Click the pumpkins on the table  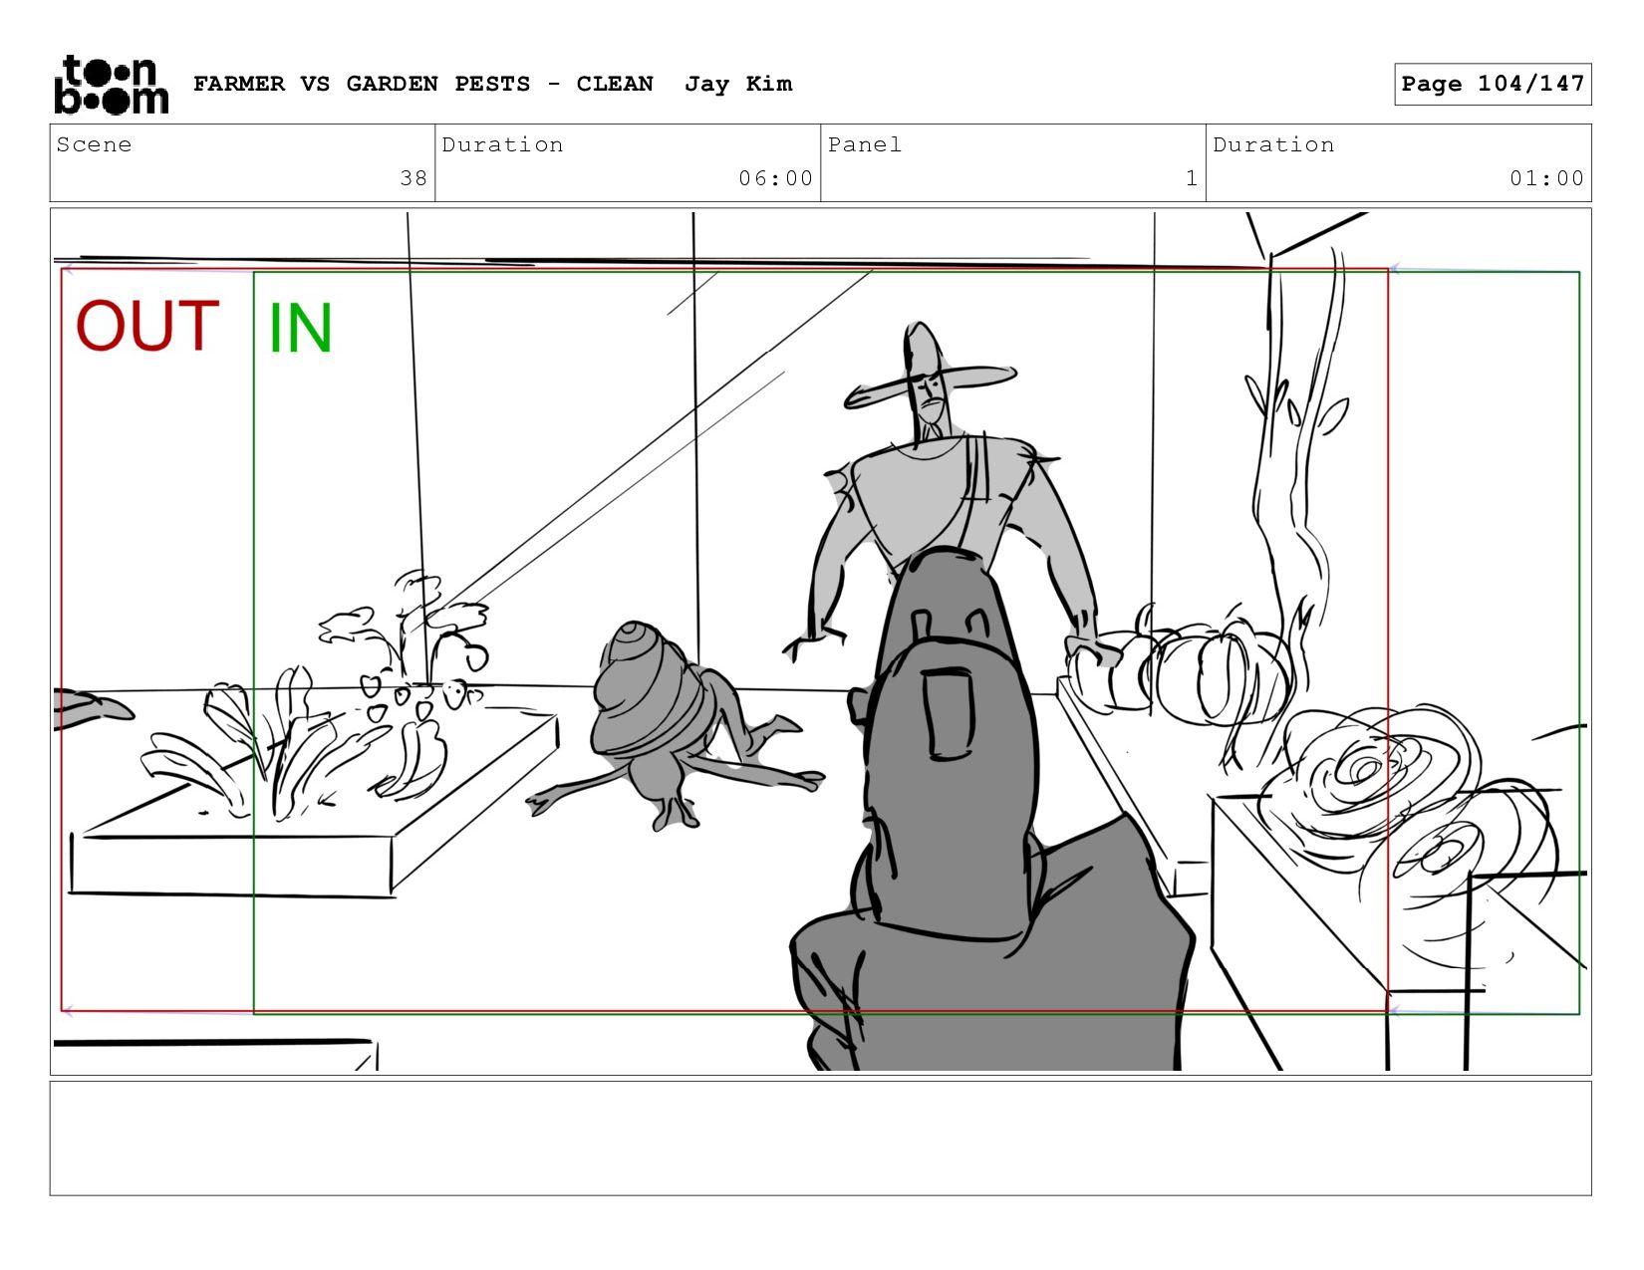point(1181,667)
